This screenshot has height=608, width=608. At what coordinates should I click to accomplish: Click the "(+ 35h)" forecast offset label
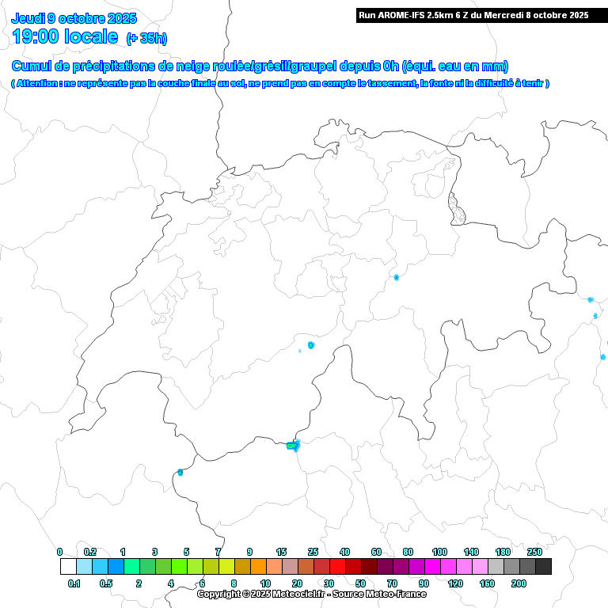tap(146, 38)
